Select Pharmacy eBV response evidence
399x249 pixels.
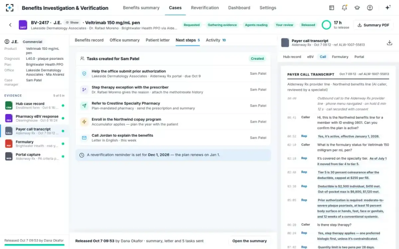point(35,118)
